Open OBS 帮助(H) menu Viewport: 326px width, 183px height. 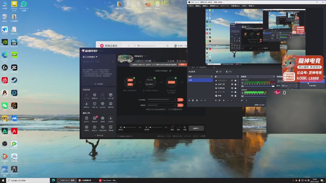pos(251,6)
